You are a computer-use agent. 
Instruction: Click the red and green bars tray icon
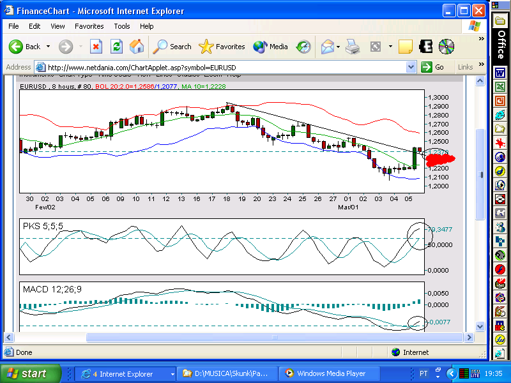pos(464,373)
